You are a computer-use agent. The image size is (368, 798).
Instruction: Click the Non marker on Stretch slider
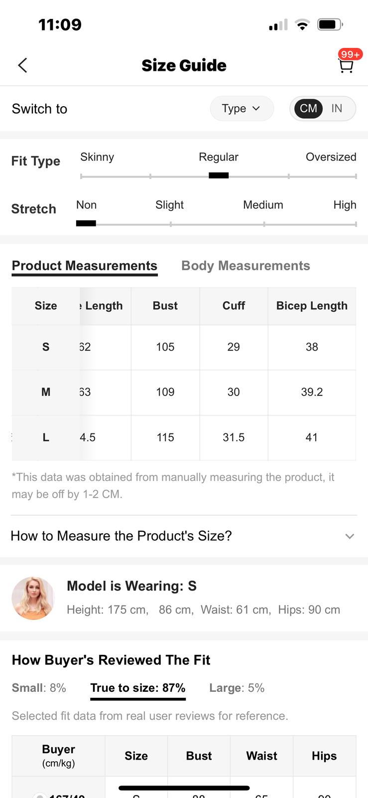click(x=86, y=223)
